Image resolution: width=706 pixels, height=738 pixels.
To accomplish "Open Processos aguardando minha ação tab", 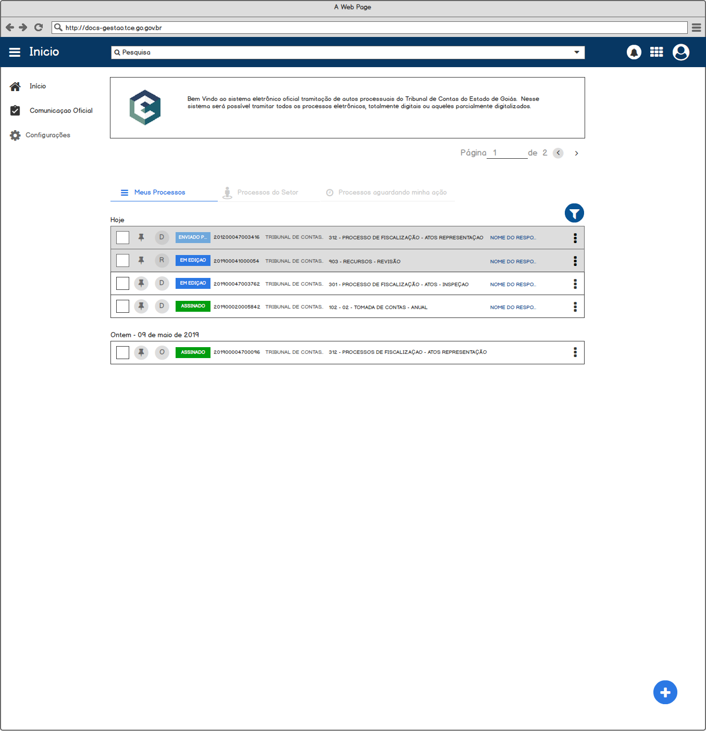I will 392,193.
